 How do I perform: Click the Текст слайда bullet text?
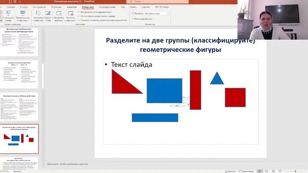(x=131, y=64)
